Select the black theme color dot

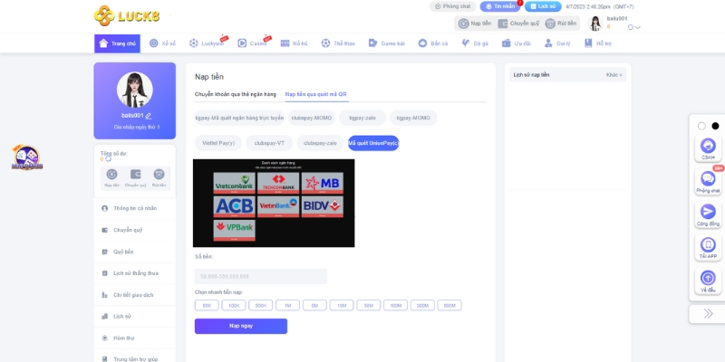coord(715,126)
